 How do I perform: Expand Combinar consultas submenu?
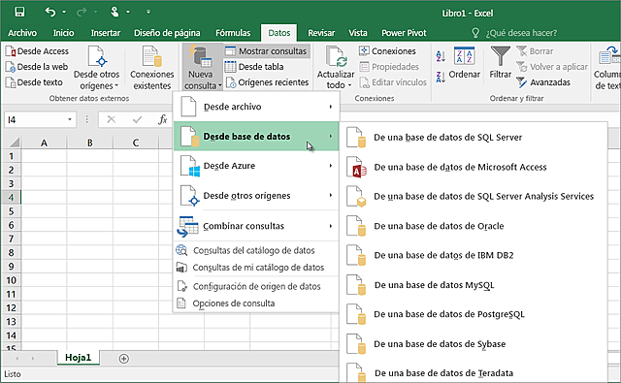click(256, 226)
